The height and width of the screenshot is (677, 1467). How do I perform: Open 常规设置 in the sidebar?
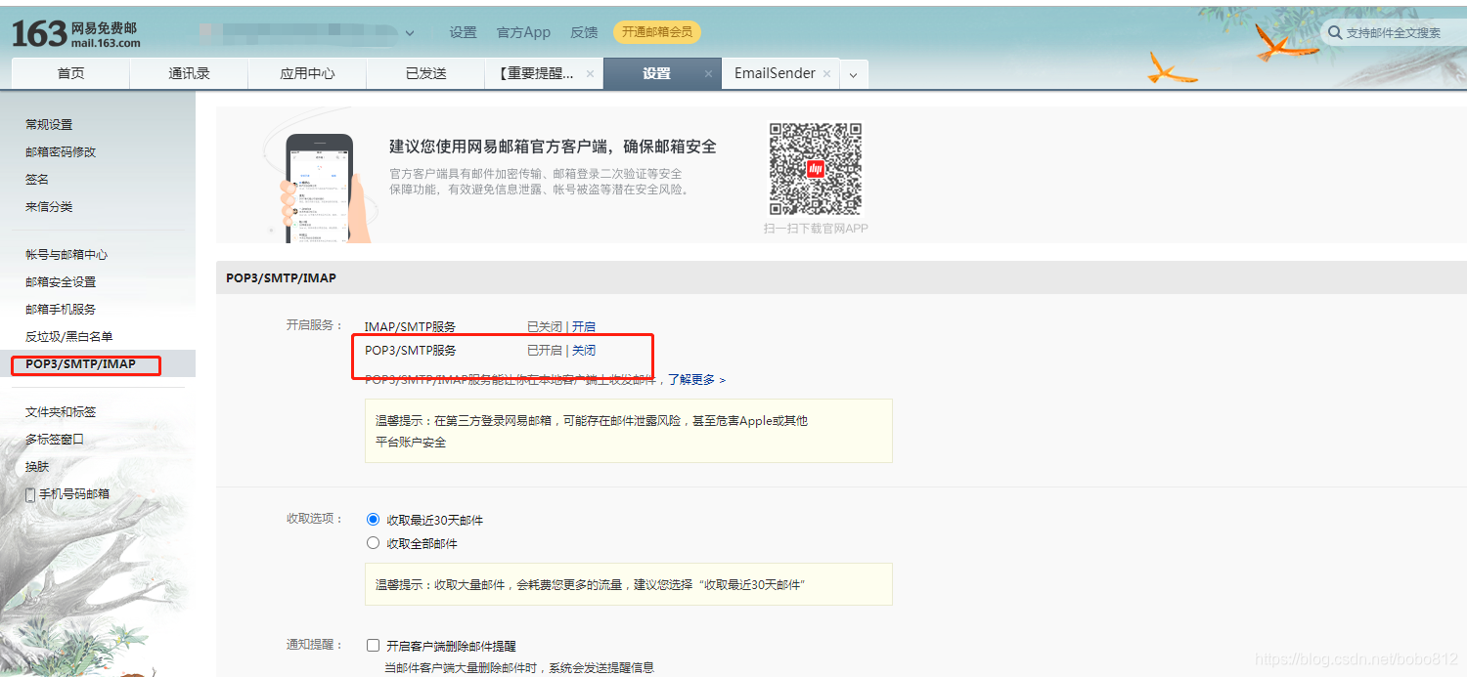tap(49, 124)
